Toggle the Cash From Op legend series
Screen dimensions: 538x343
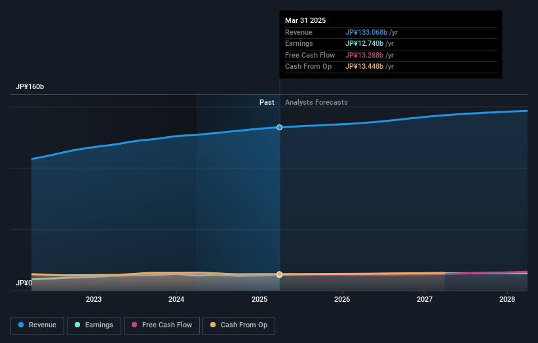239,325
